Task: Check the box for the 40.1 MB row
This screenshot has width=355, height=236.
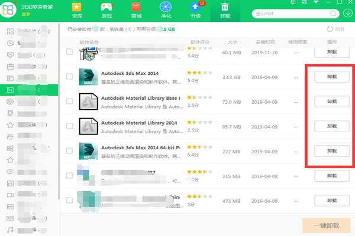Action: [x=69, y=52]
